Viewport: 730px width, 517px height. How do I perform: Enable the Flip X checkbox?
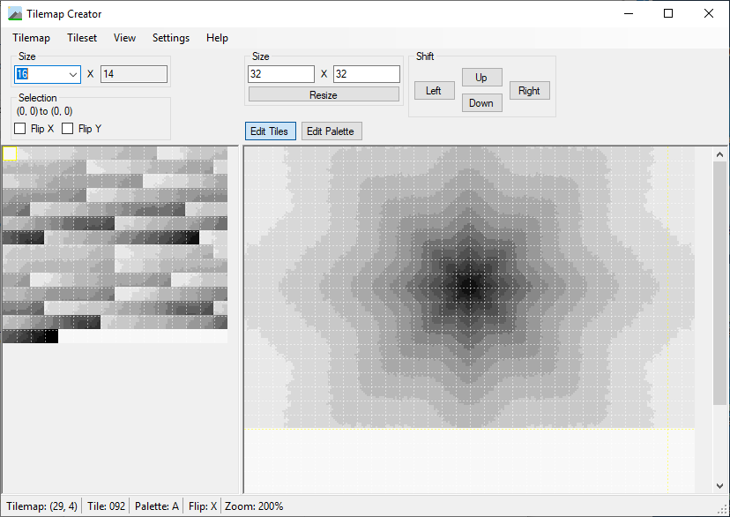pos(20,129)
